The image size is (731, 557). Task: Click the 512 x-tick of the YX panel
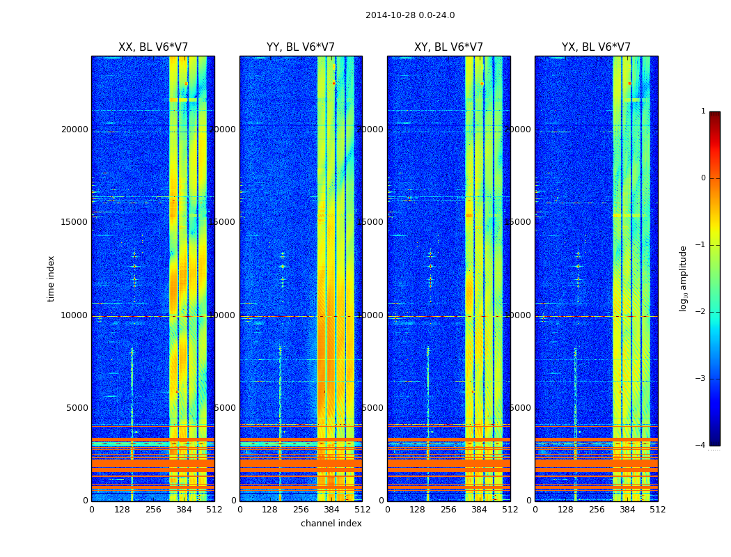pyautogui.click(x=658, y=510)
